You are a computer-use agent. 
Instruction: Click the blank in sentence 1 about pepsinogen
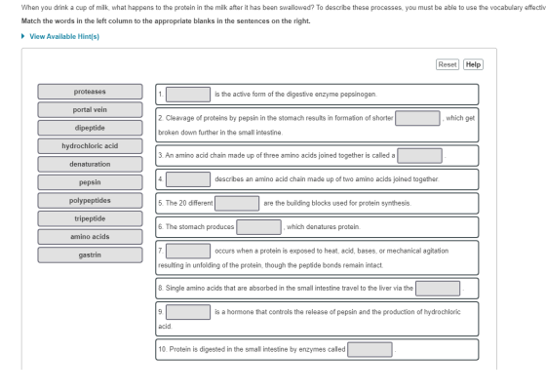188,95
